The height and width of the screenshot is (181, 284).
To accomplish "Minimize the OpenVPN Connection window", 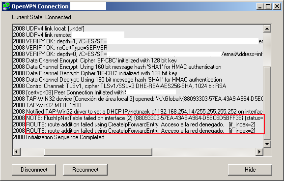I will point(260,6).
